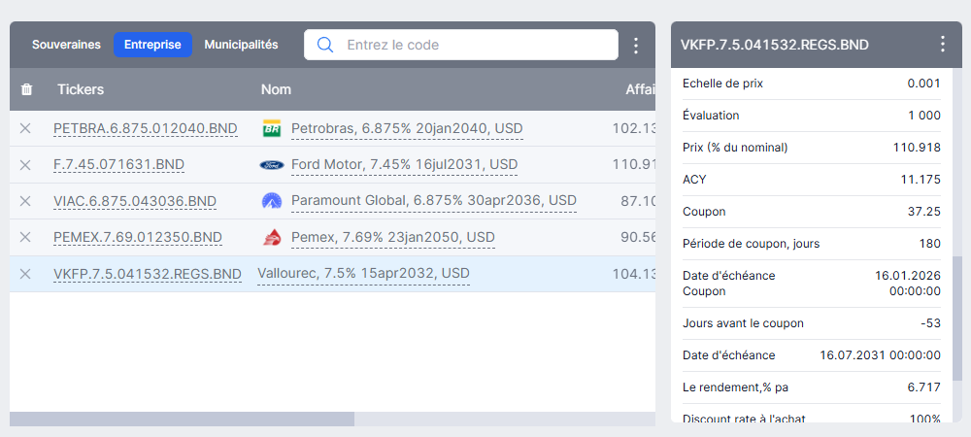971x437 pixels.
Task: Open the Petrobras, 6.875% 20jan2040 link
Action: click(x=407, y=129)
